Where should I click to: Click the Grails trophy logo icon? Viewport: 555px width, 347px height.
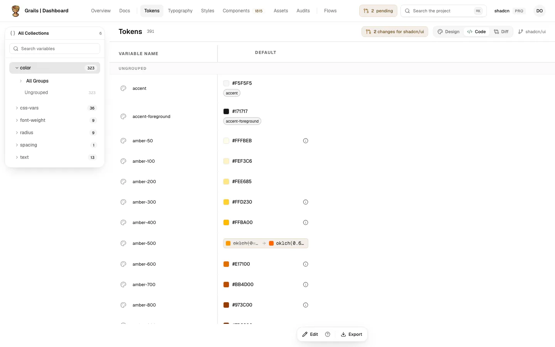click(16, 11)
